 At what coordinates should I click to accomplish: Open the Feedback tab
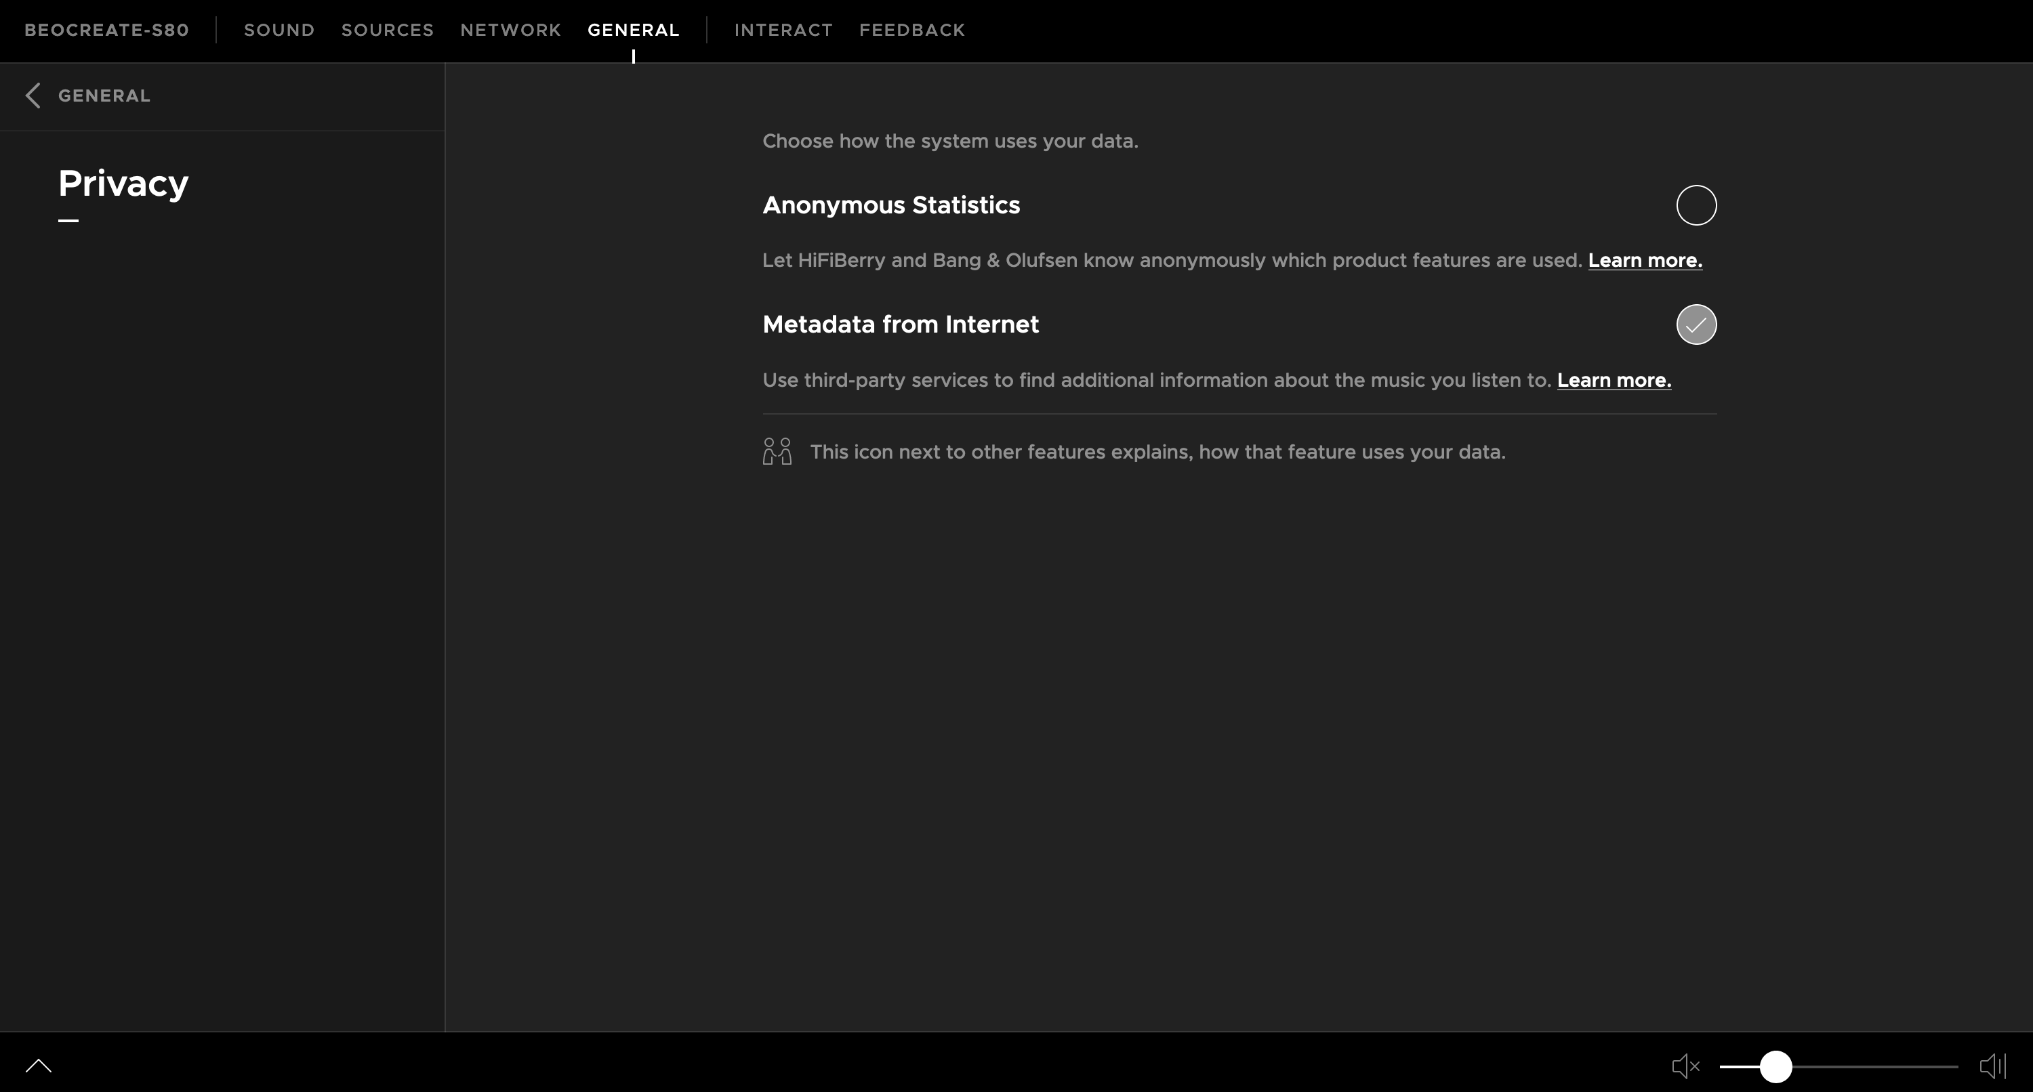tap(911, 30)
